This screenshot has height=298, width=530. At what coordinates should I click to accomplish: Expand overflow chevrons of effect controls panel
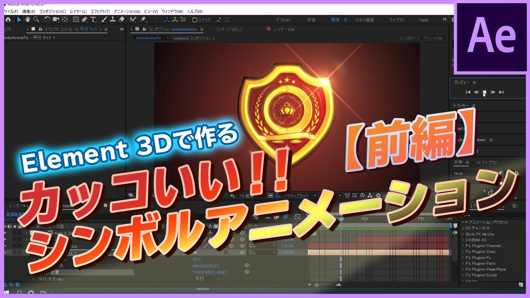pos(122,29)
